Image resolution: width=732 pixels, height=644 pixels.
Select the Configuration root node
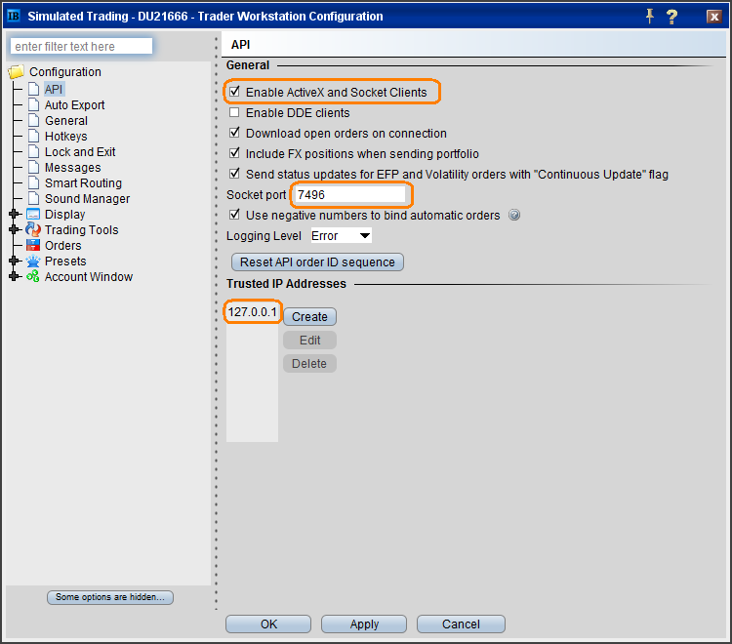(x=65, y=72)
